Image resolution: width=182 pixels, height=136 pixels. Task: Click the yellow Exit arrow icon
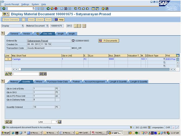(x=52, y=9)
